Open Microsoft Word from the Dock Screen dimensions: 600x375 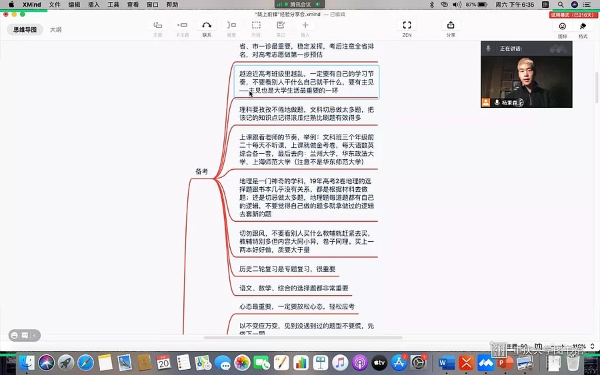(447, 363)
